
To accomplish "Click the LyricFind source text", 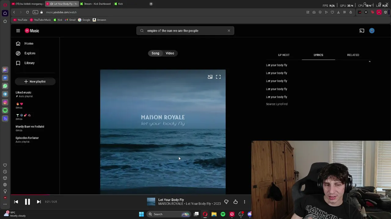I will 277,104.
